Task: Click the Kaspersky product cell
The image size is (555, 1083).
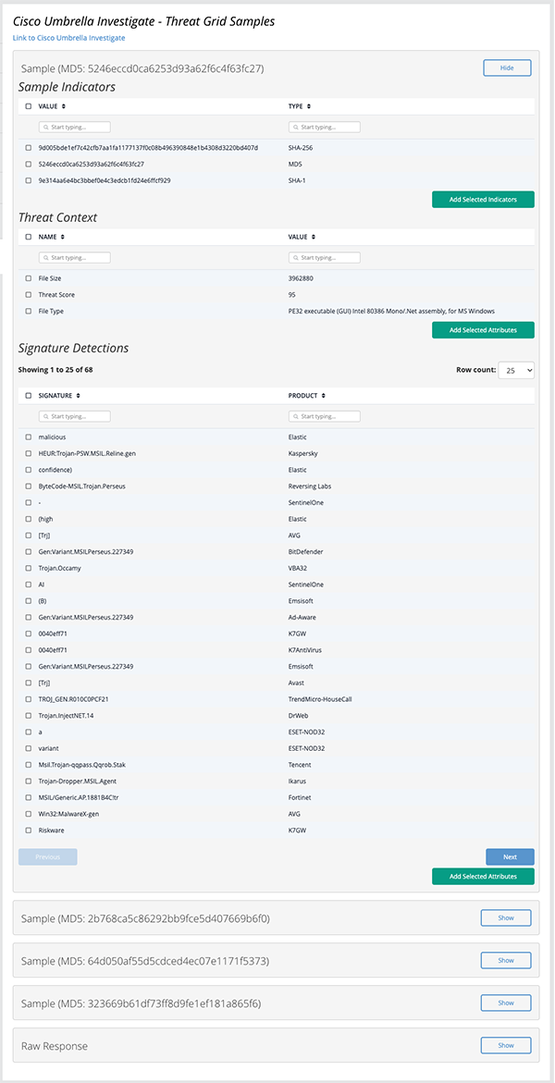Action: click(x=302, y=454)
